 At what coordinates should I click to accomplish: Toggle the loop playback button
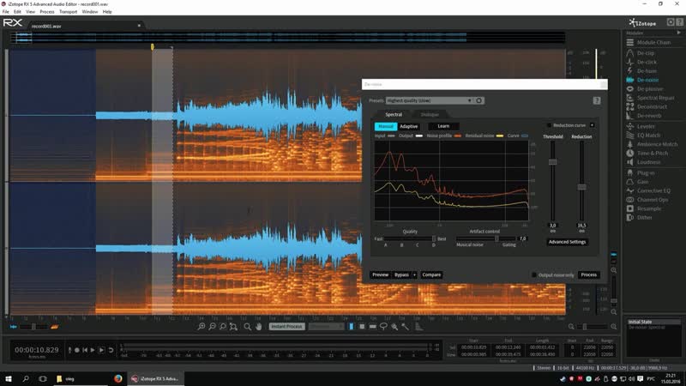111,350
